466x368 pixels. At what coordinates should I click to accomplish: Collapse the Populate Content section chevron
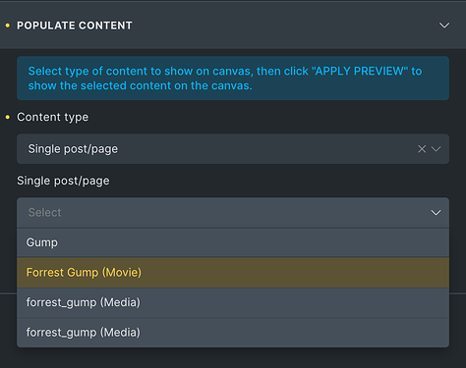point(444,26)
